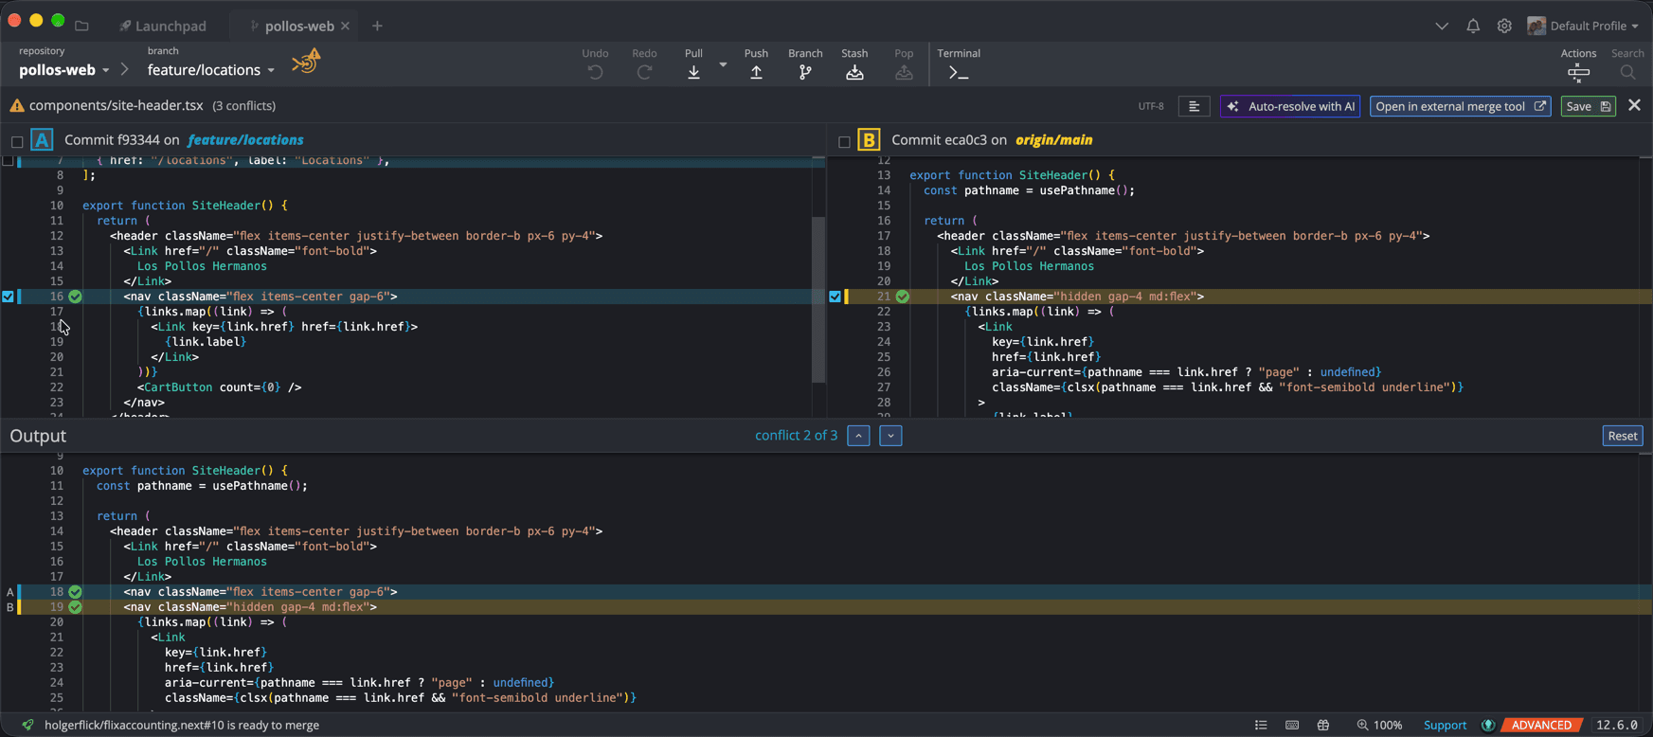Viewport: 1653px width, 737px height.
Task: Open notifications bell
Action: [1473, 26]
